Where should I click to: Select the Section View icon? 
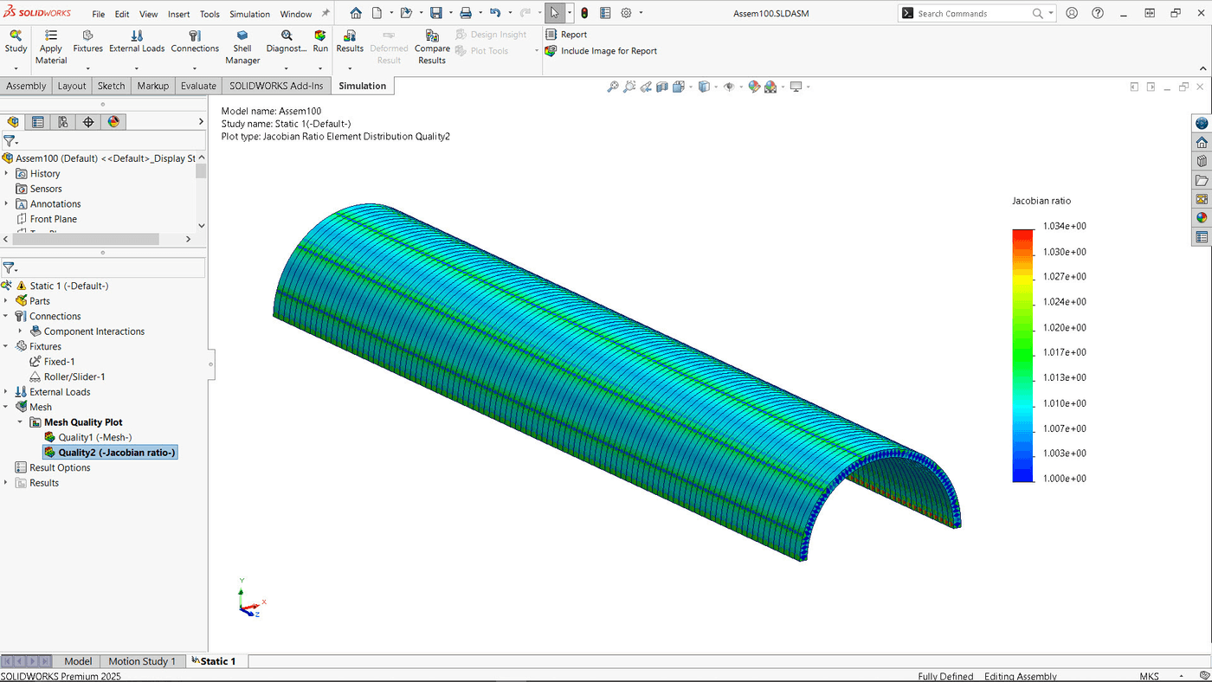coord(662,86)
